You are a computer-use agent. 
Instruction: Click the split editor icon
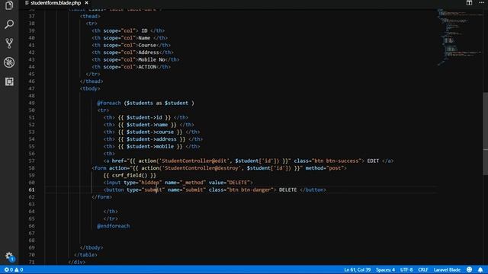469,3
